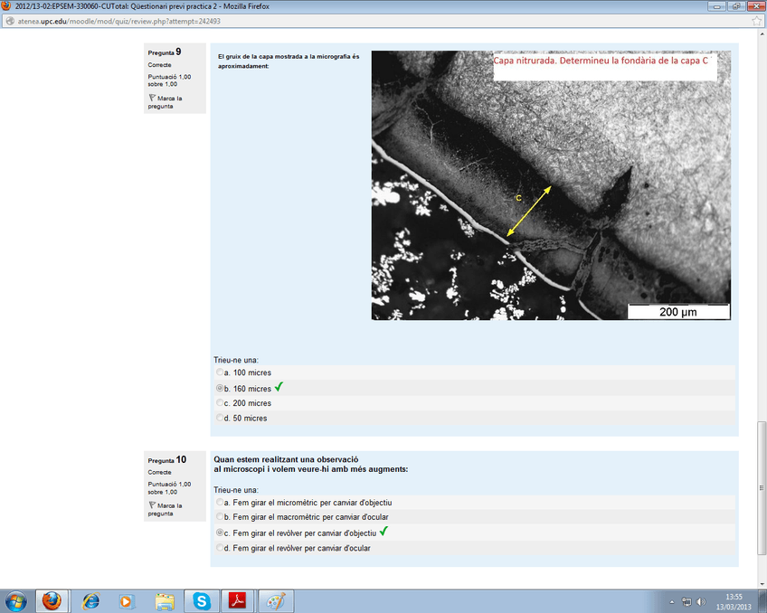Select answer a. 100 micres

click(220, 373)
